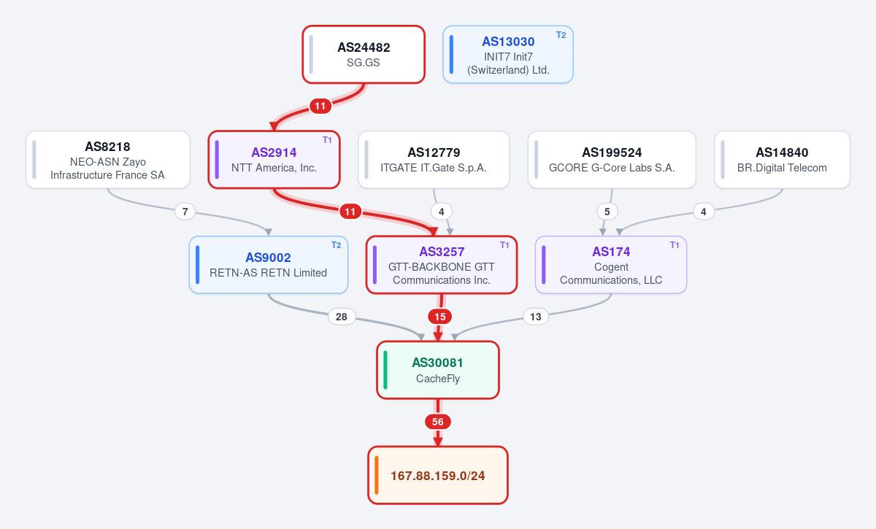Click the T2 tier badge on AS13030

(561, 35)
